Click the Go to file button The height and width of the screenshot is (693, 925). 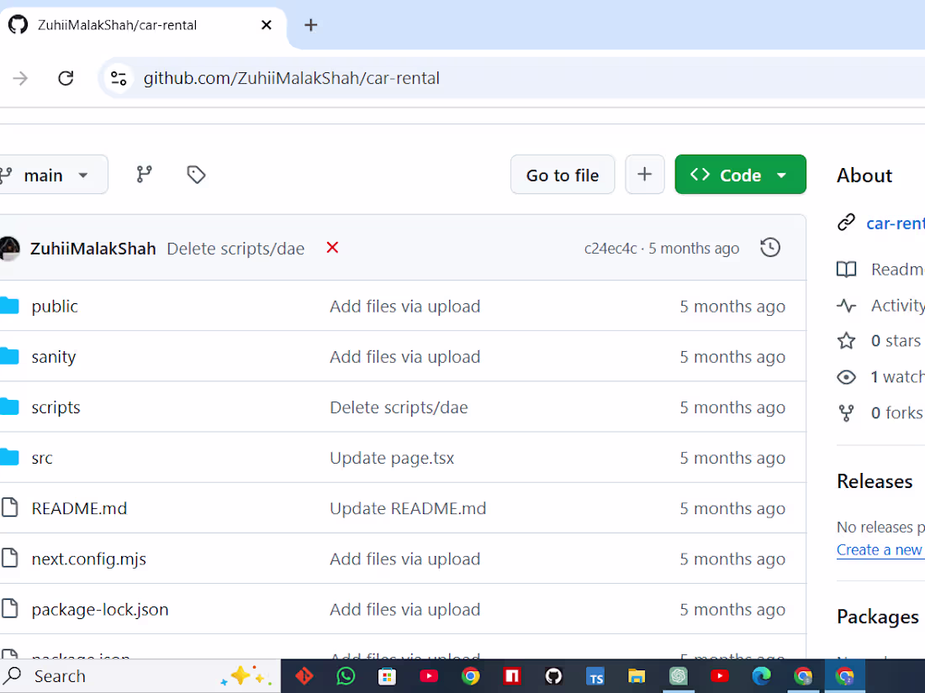point(562,174)
